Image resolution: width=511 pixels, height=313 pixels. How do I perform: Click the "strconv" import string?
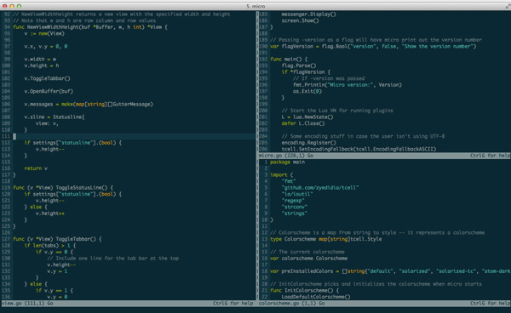[x=295, y=207]
